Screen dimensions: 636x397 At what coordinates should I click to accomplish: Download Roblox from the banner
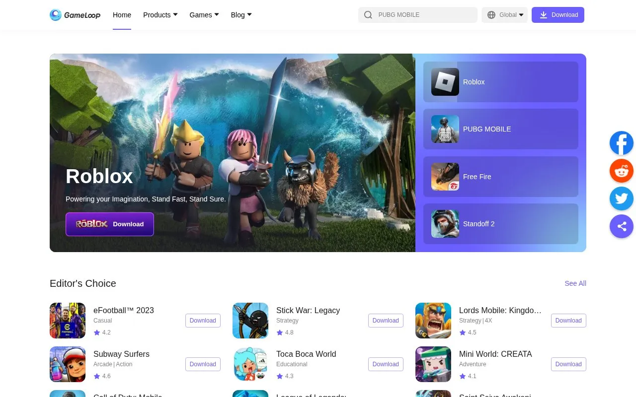click(x=110, y=224)
